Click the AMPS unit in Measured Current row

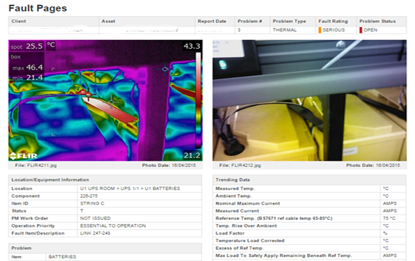point(390,211)
